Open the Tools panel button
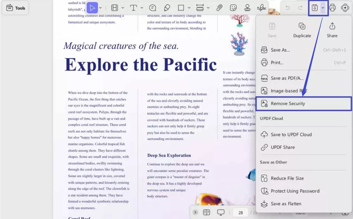353x219 pixels. coord(16,8)
